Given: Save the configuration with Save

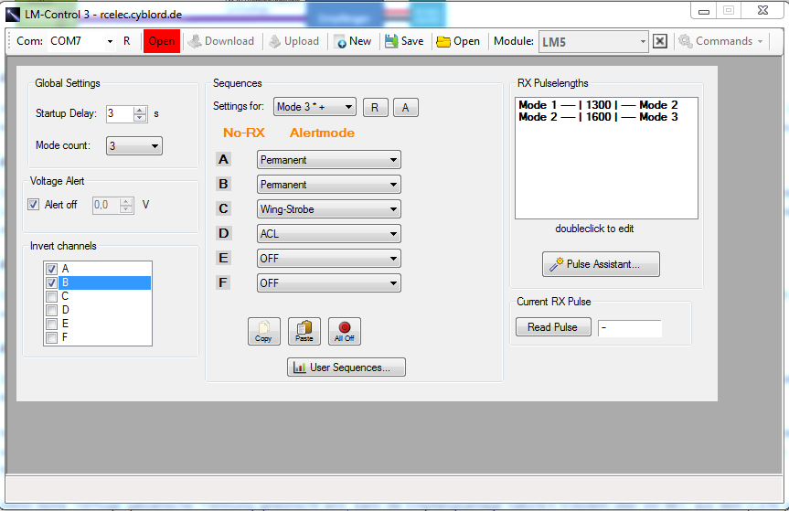Looking at the screenshot, I should click(404, 41).
